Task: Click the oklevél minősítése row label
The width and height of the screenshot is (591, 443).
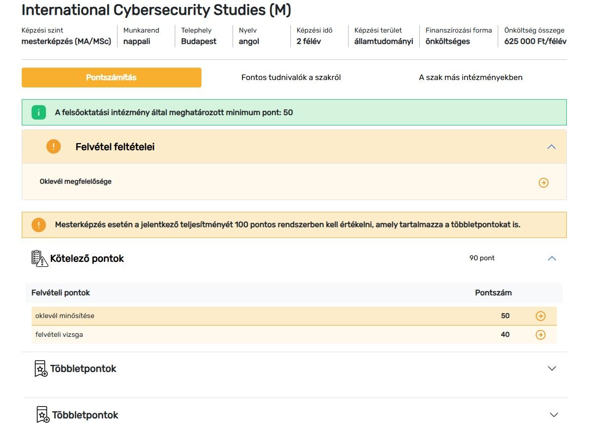Action: coord(65,316)
